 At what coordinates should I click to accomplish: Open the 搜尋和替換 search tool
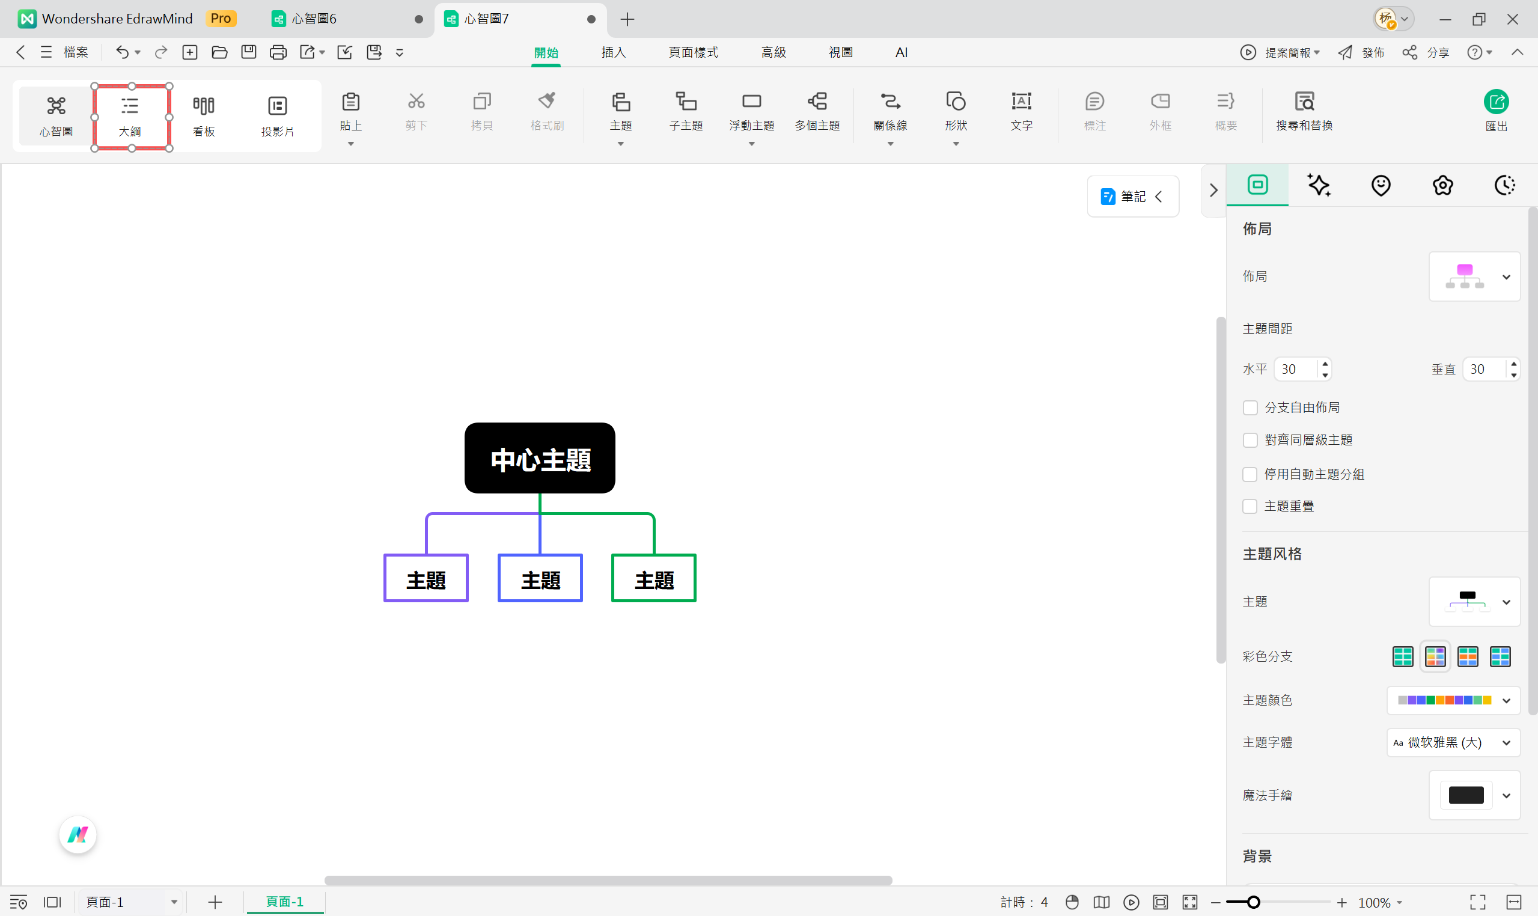(x=1304, y=111)
